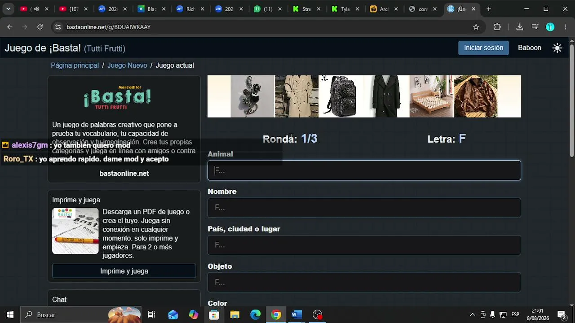Open the tab search dropdown arrow

8,9
